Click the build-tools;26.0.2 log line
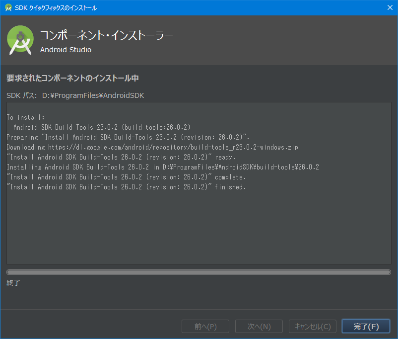The image size is (398, 339). (x=98, y=127)
